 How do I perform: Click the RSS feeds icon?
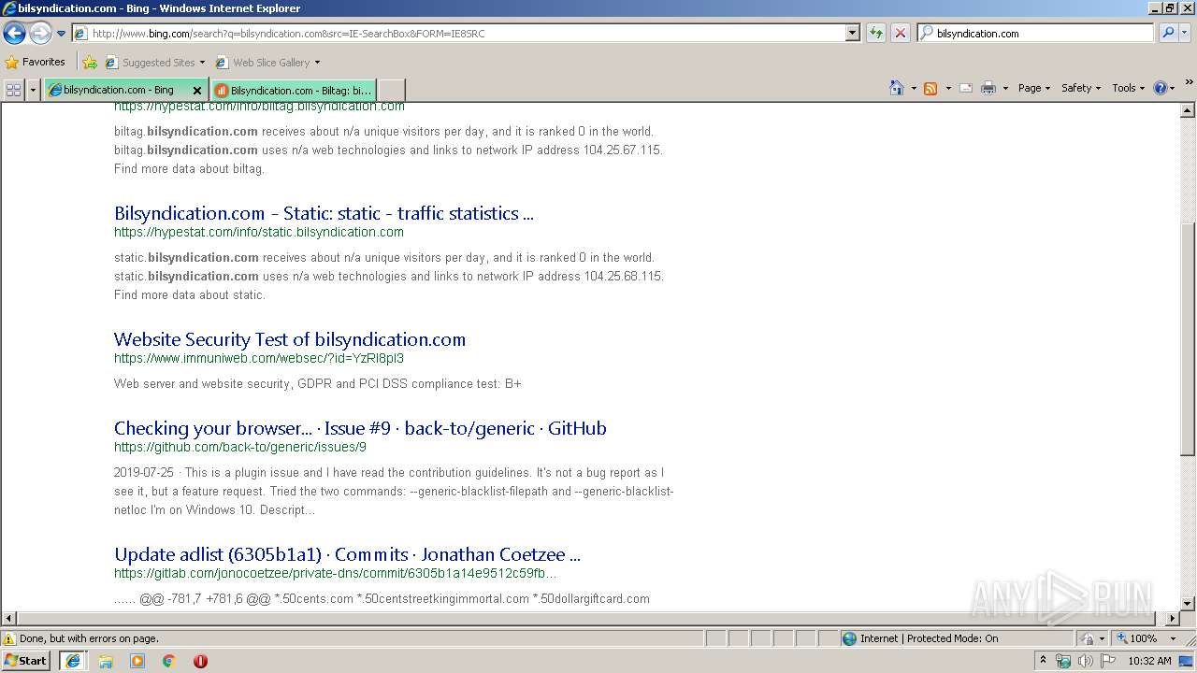coord(930,88)
